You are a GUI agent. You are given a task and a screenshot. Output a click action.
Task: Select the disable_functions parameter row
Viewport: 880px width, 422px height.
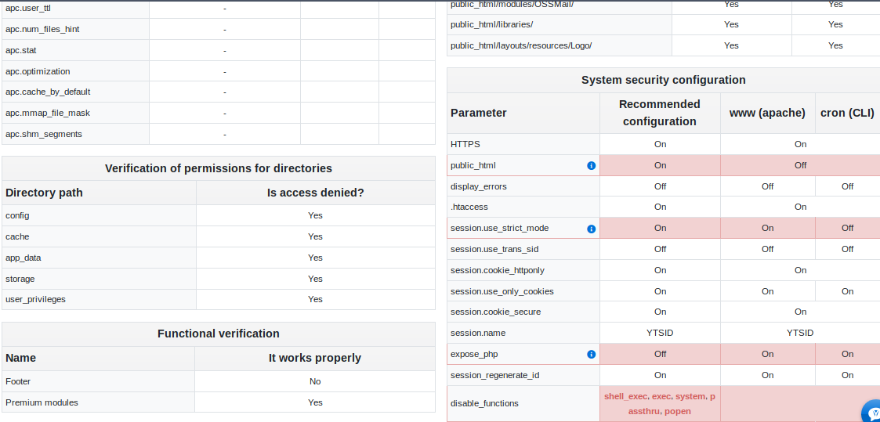(484, 404)
